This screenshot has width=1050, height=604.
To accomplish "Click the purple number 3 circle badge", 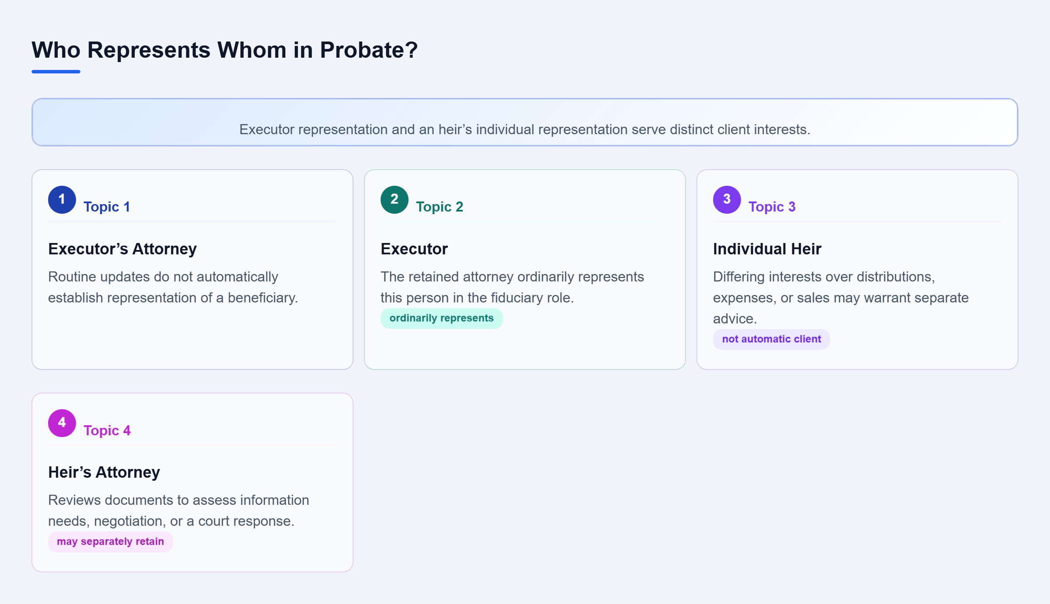I will tap(727, 200).
